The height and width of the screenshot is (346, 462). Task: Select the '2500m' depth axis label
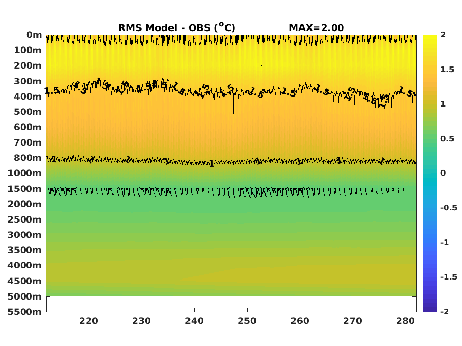click(x=24, y=219)
